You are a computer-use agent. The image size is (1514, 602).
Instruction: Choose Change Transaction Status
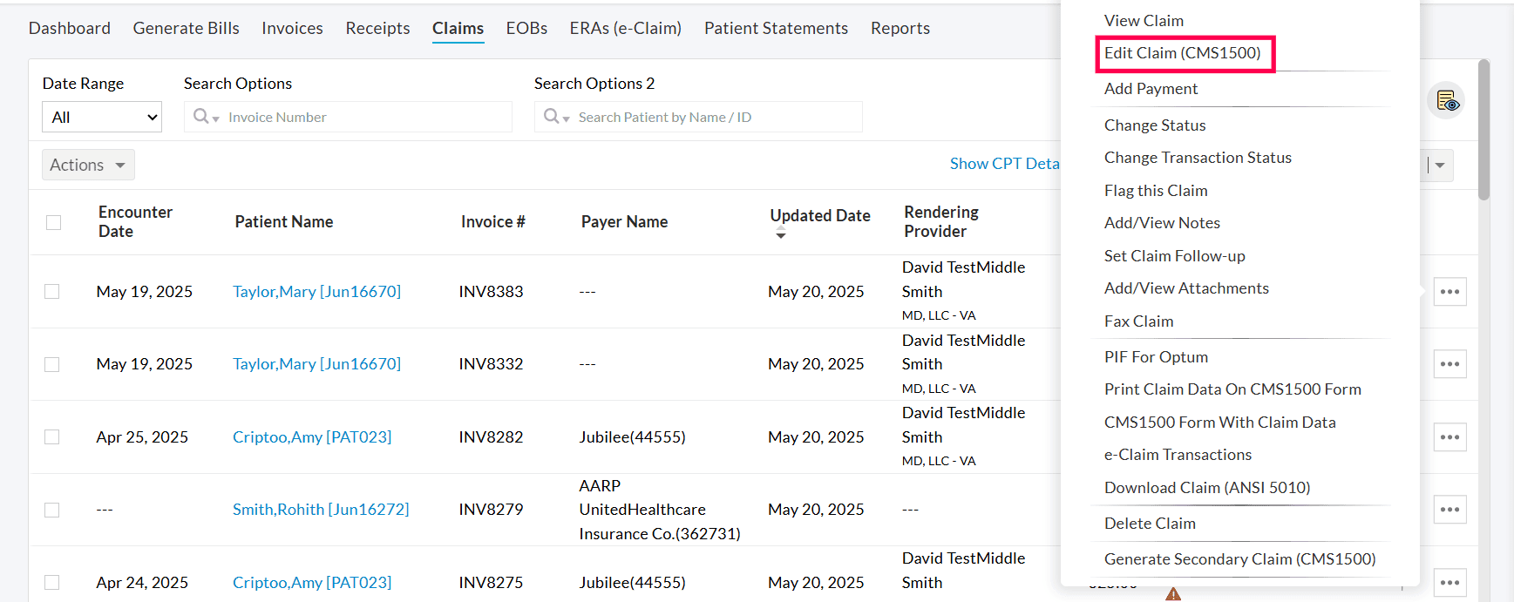pos(1198,158)
